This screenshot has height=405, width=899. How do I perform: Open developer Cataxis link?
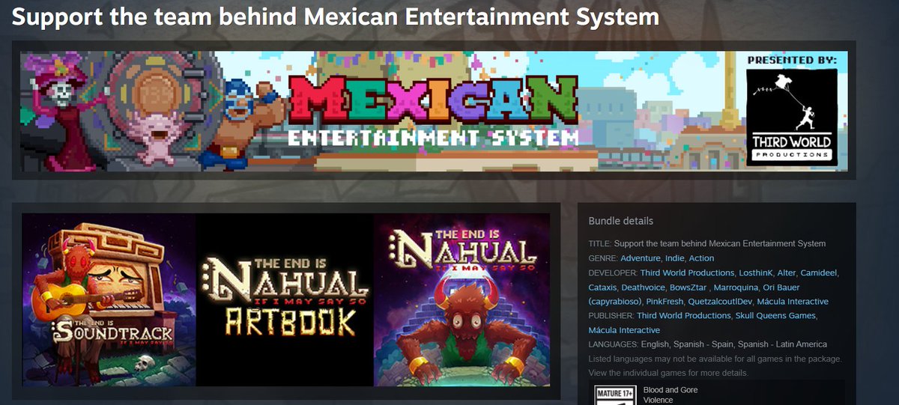pos(603,287)
